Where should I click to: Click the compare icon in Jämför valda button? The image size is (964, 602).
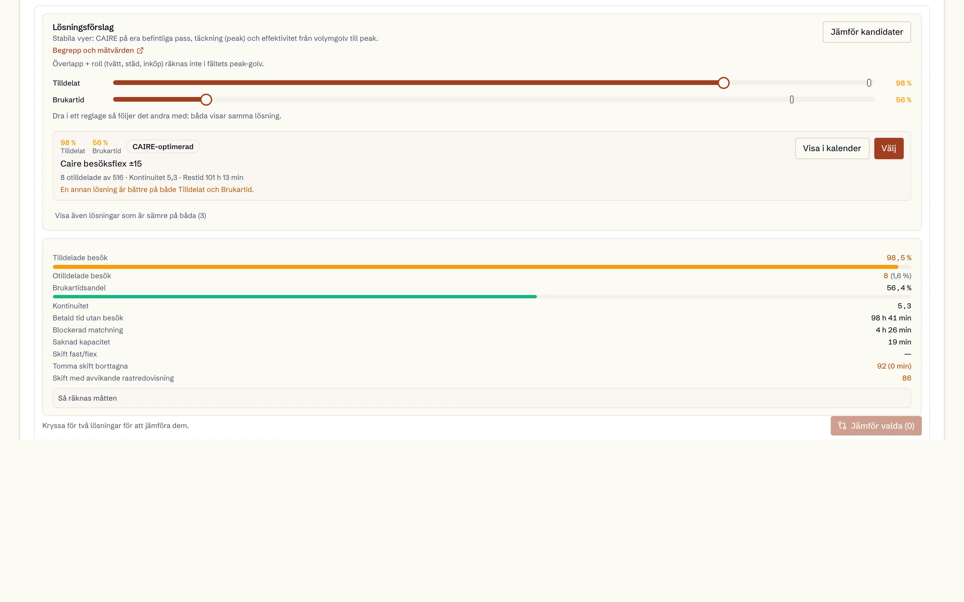[842, 426]
